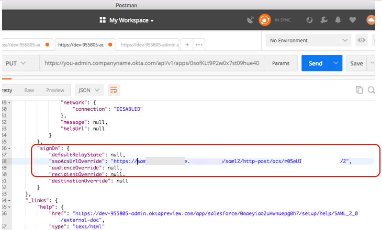Click the workspace grid icon
Image resolution: width=382 pixels, height=230 pixels.
[103, 20]
